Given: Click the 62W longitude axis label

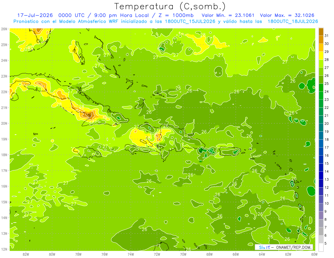Looking at the screenshot, I should [288, 254].
